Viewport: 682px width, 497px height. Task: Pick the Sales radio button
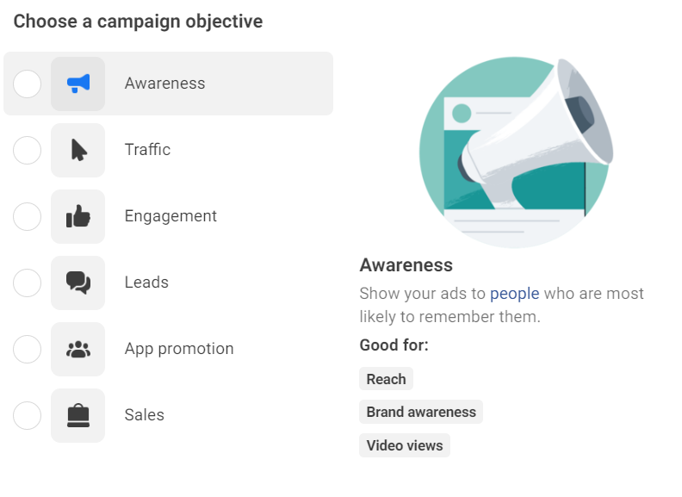(x=27, y=416)
